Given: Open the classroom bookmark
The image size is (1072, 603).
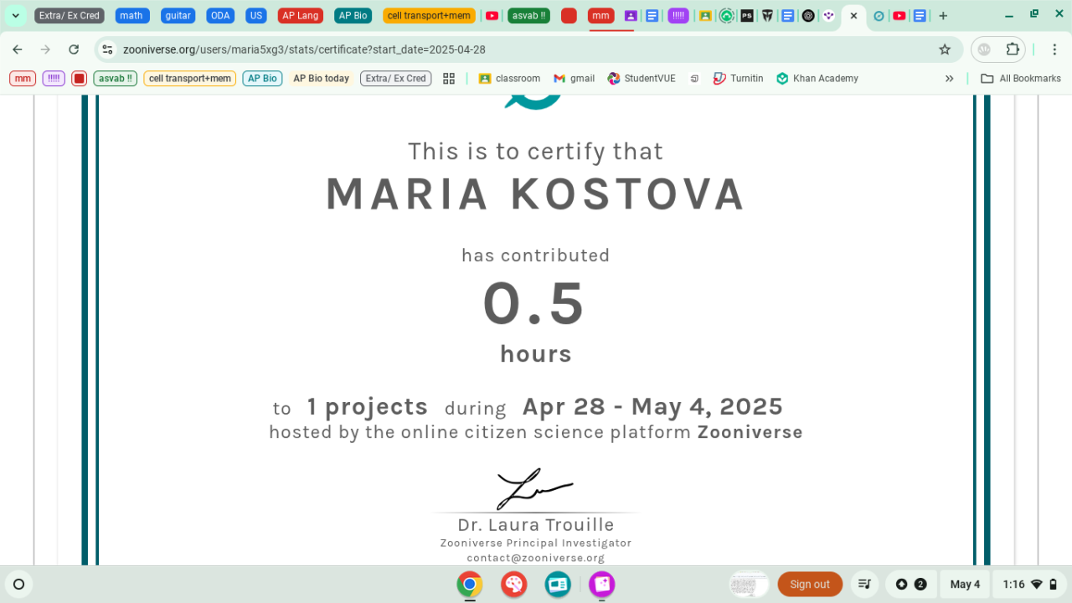Looking at the screenshot, I should [509, 79].
